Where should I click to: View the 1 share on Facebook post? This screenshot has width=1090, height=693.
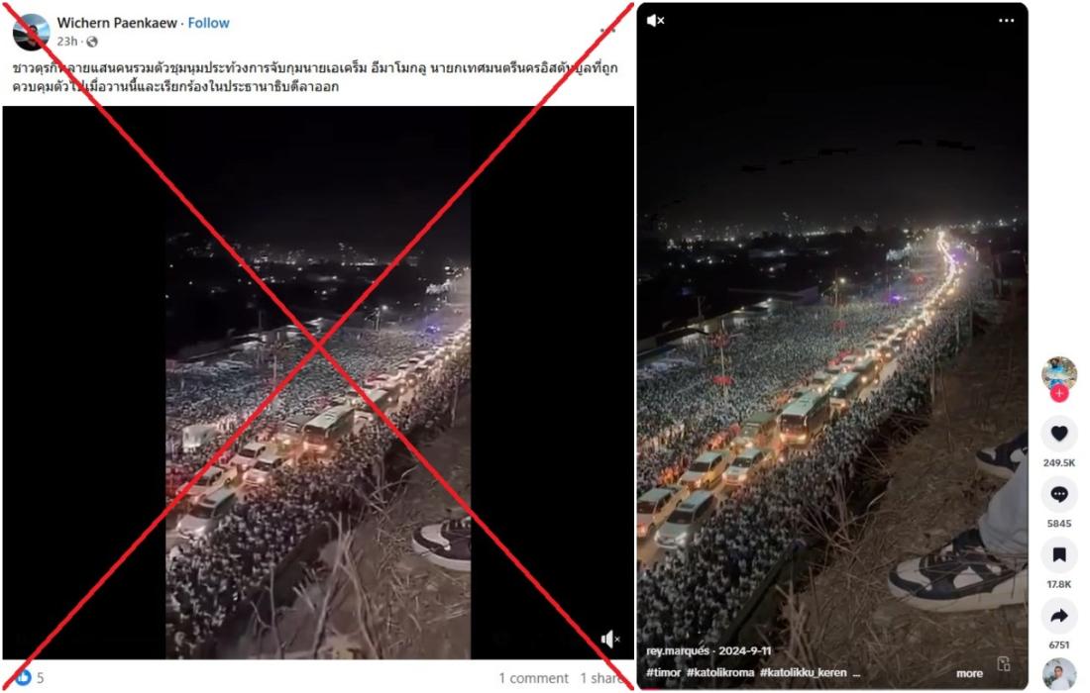[x=602, y=678]
